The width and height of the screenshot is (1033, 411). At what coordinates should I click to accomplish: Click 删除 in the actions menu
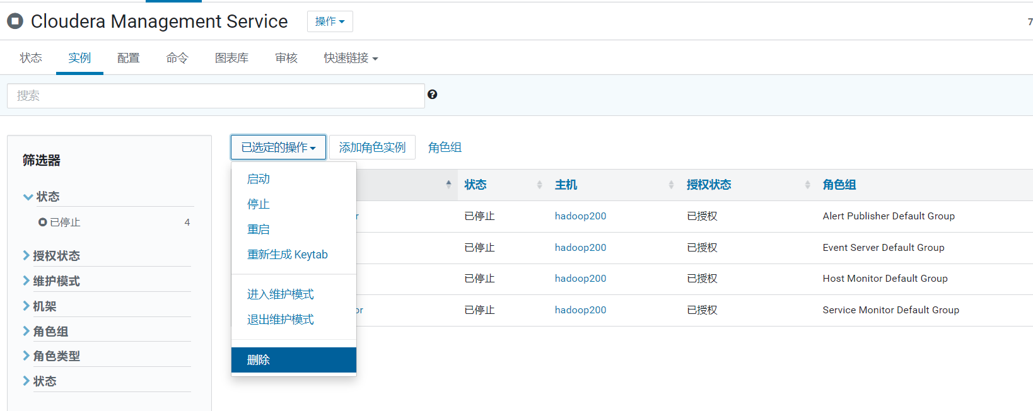(294, 360)
